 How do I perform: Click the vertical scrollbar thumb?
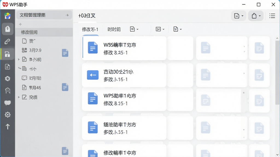pyautogui.click(x=277, y=73)
